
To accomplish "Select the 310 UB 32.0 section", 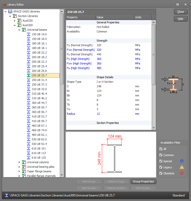I will click(39, 89).
